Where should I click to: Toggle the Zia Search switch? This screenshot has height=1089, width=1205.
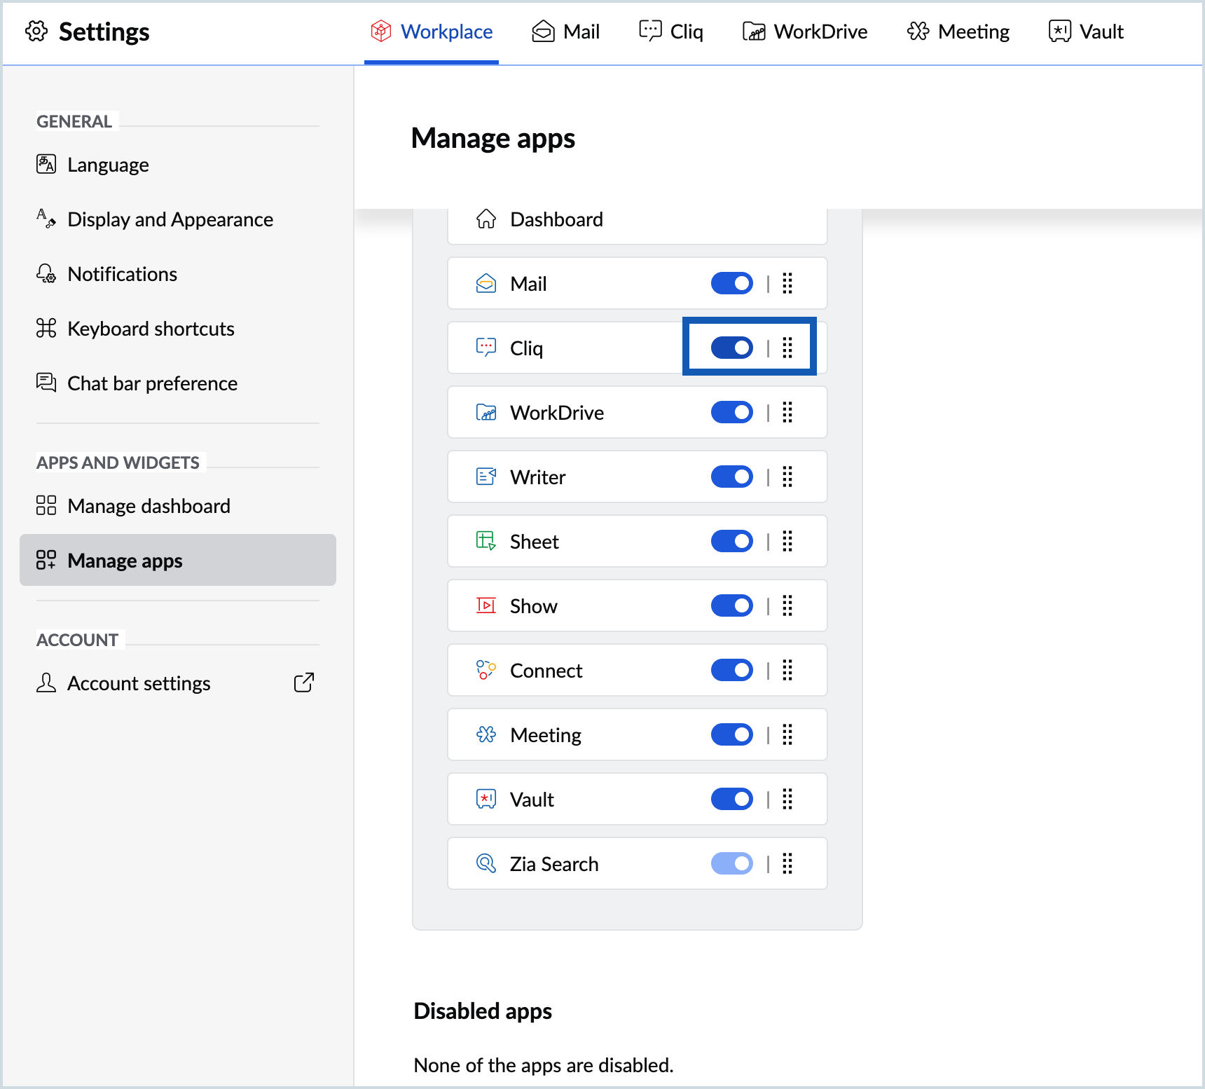732,864
